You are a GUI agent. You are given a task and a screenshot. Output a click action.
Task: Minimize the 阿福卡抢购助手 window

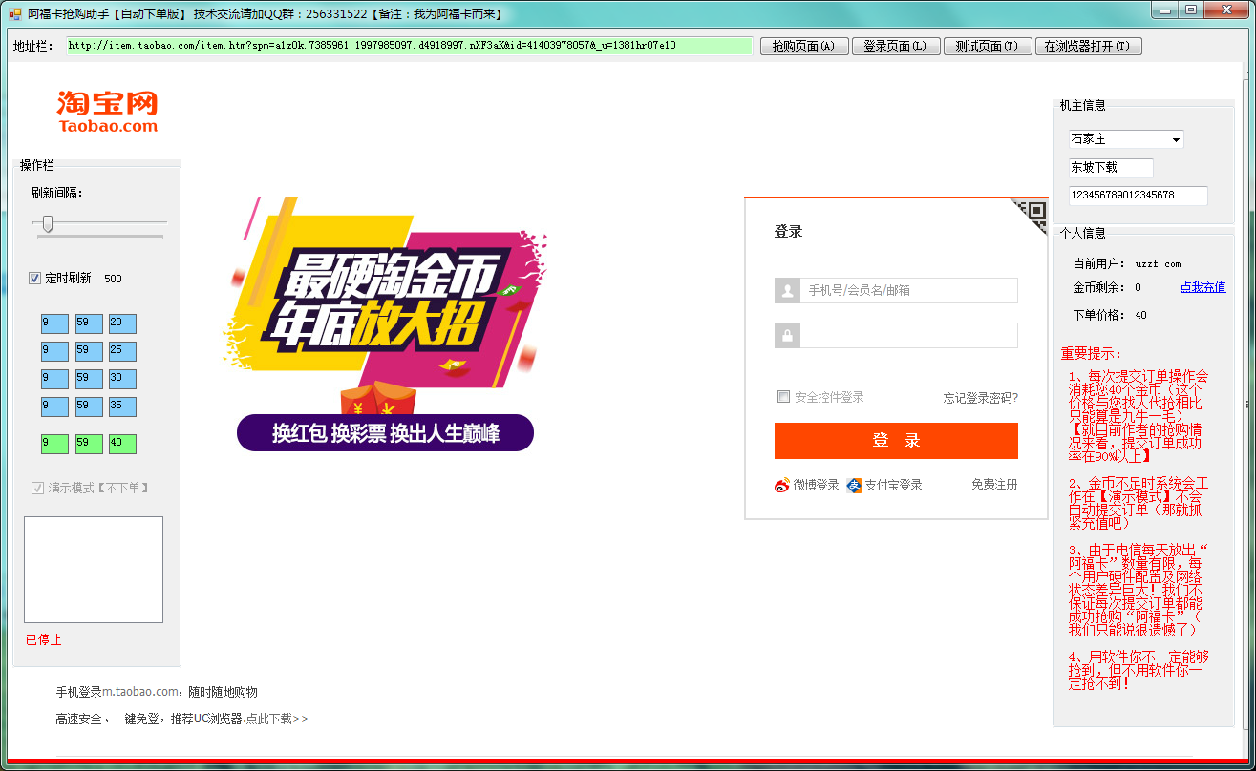[x=1162, y=10]
